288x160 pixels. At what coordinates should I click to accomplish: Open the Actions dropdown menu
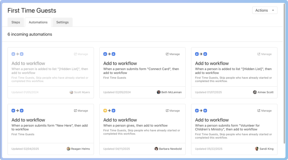pyautogui.click(x=265, y=10)
